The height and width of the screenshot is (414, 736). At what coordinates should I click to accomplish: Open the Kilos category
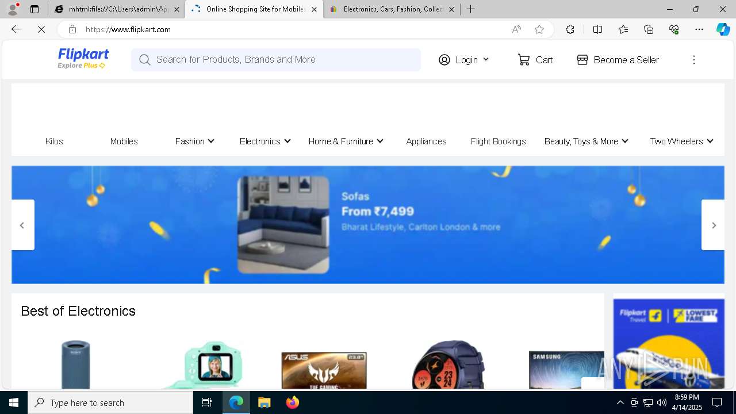(x=54, y=141)
